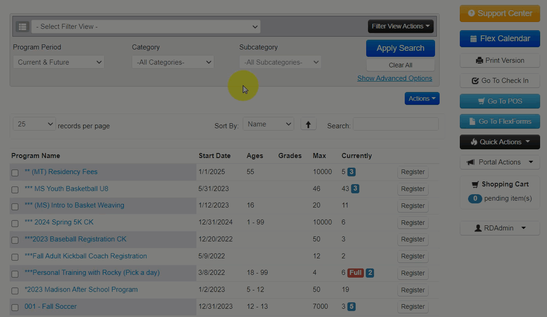This screenshot has height=317, width=547.
Task: Click Register for Madison After School Program
Action: click(x=413, y=290)
